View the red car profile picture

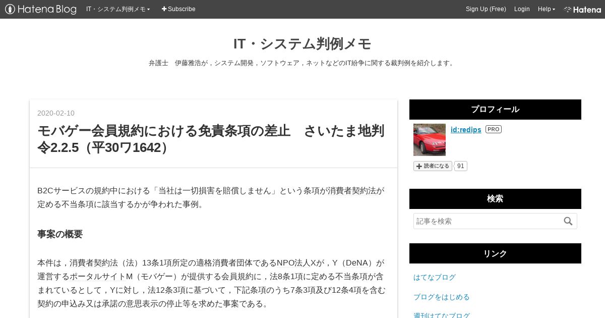click(x=430, y=140)
